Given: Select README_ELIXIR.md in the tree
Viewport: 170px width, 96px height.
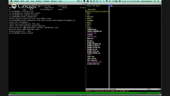Looking at the screenshot, I should 93,46.
